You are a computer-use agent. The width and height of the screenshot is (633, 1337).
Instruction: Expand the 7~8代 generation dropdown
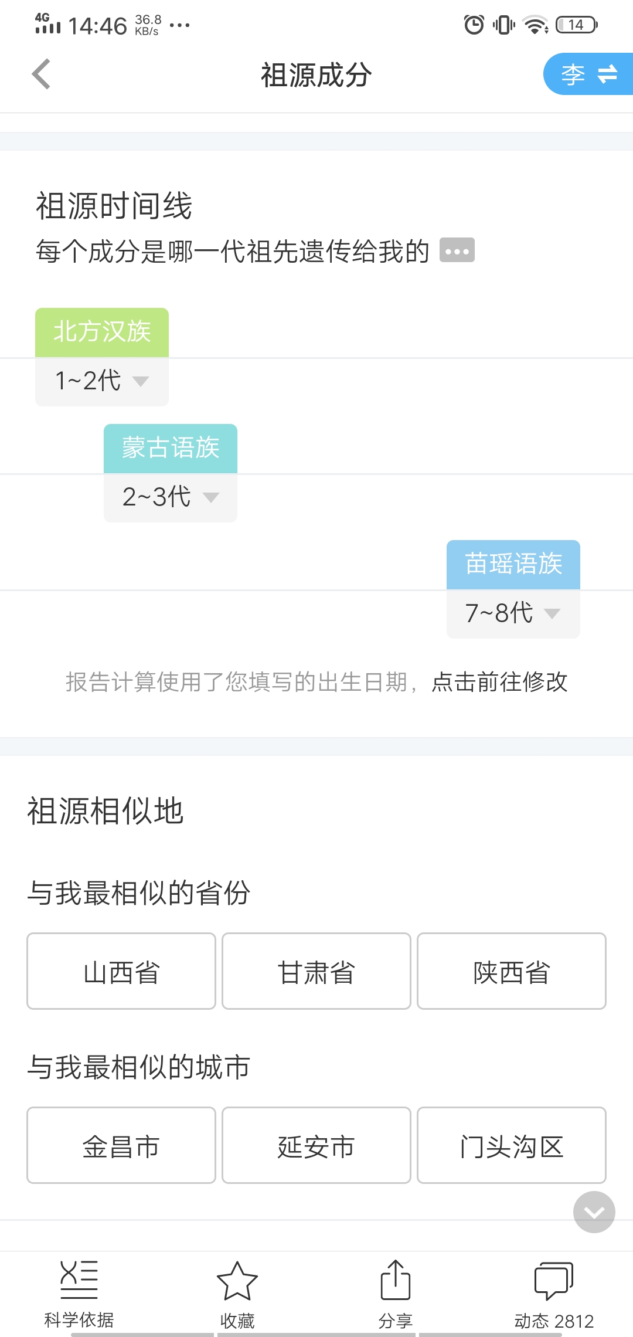pos(513,613)
